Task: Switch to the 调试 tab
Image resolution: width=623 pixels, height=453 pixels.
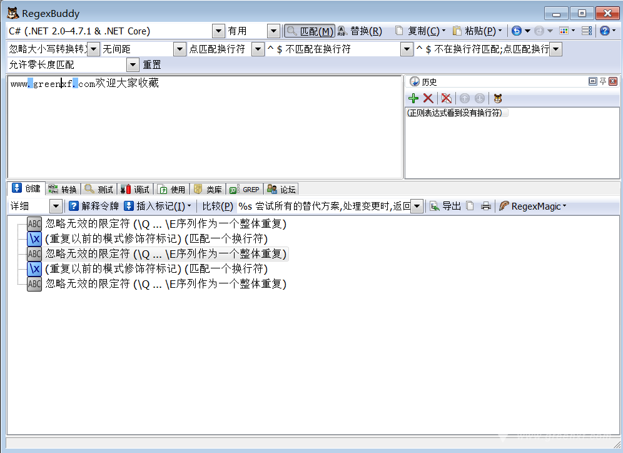Action: (135, 190)
